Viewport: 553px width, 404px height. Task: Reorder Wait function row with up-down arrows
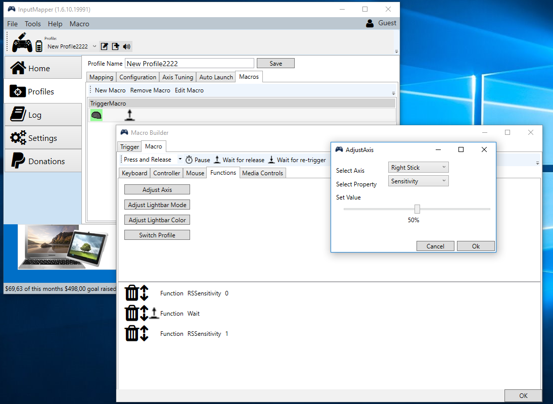(x=144, y=313)
